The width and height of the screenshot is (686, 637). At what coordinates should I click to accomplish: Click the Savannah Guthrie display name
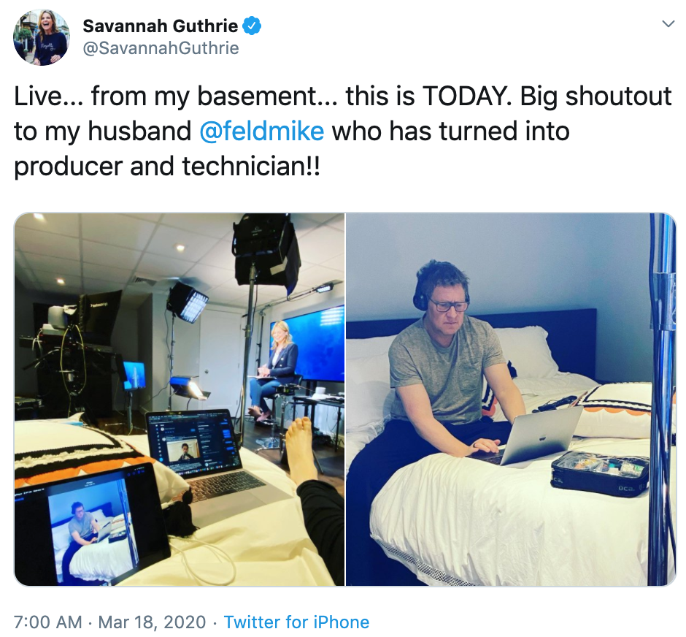[x=161, y=26]
